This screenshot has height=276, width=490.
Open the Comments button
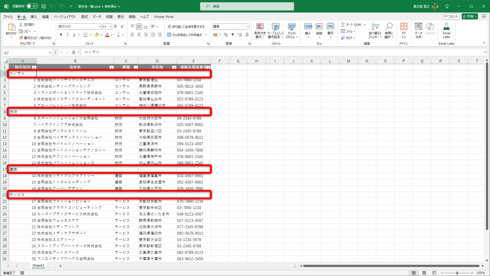click(451, 16)
